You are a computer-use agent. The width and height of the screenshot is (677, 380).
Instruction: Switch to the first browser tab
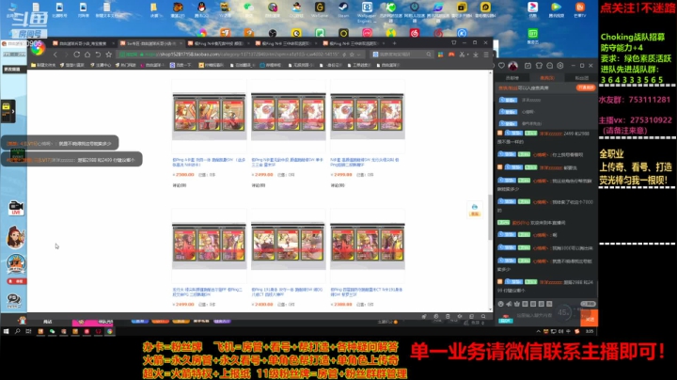84,43
